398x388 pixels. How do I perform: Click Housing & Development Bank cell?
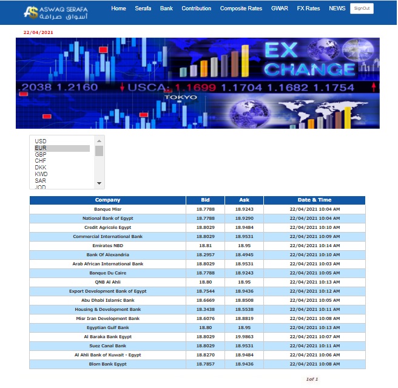107,310
